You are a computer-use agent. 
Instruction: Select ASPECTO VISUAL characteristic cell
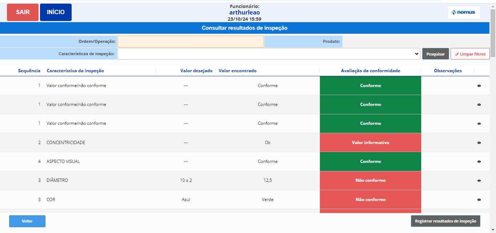click(x=63, y=162)
